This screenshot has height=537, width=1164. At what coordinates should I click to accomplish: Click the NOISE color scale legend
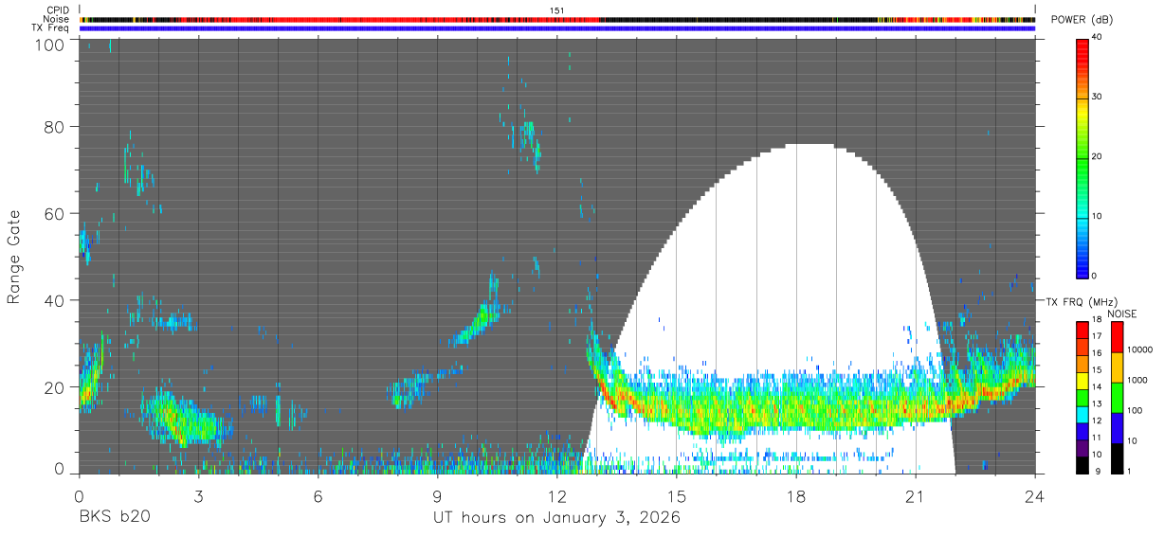(x=1116, y=397)
